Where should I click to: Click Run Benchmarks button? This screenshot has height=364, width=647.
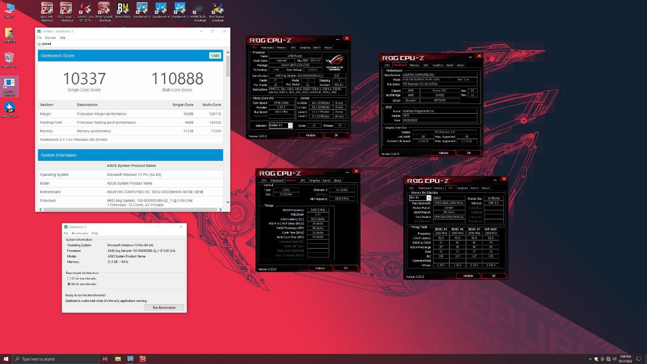164,308
